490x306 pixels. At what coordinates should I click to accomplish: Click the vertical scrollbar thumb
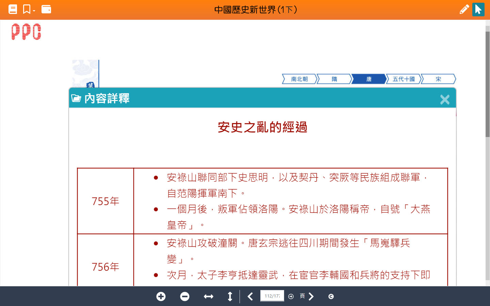pos(487,83)
